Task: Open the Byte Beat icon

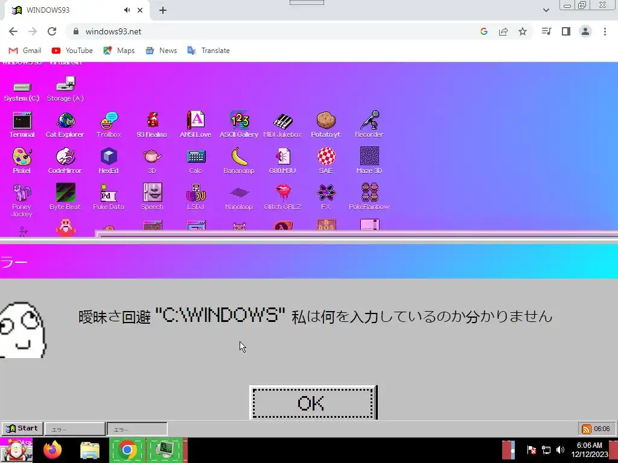Action: pos(65,197)
